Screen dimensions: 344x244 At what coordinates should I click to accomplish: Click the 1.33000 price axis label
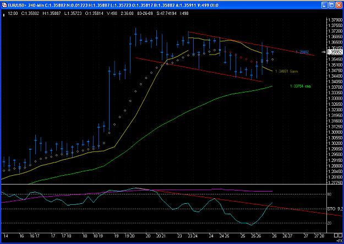(x=335, y=98)
